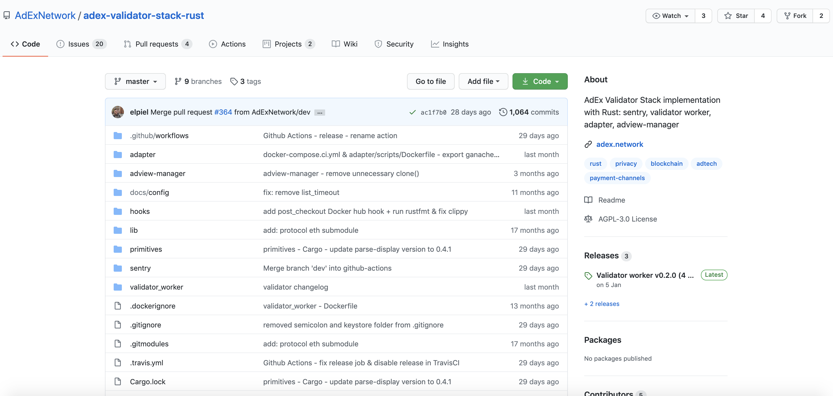Viewport: 833px width, 396px height.
Task: Click the .dockerignore file icon
Action: pos(118,306)
